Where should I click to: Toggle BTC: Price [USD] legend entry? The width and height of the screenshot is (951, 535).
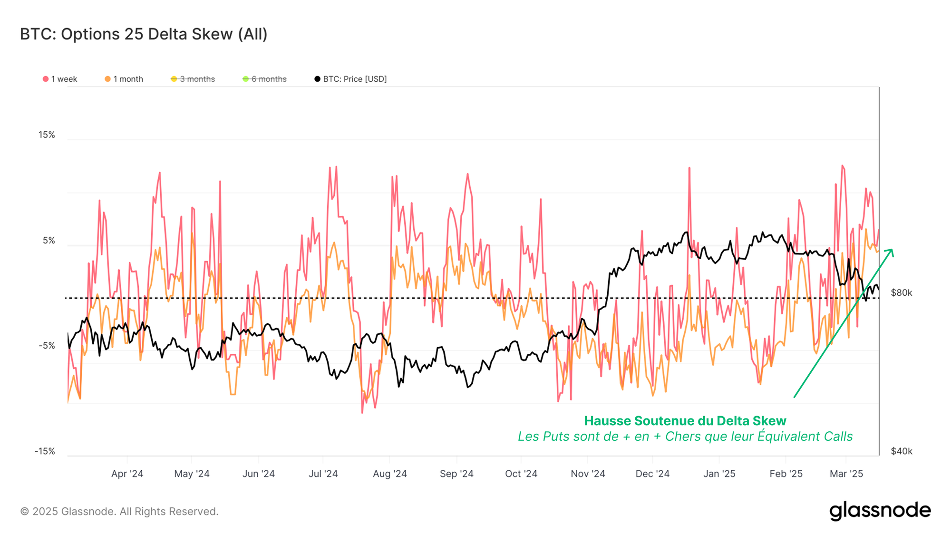coord(355,79)
